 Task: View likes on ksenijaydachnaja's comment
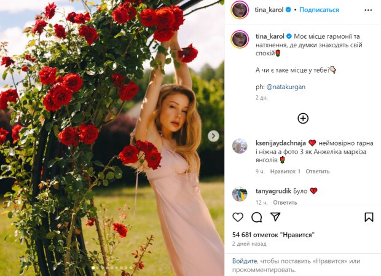click(286, 172)
